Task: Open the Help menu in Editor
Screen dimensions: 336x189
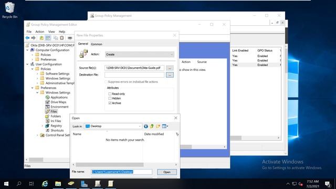Action: click(x=62, y=31)
